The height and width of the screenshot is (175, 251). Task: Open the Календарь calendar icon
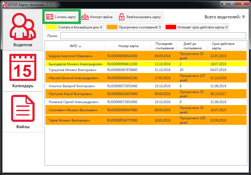(23, 68)
